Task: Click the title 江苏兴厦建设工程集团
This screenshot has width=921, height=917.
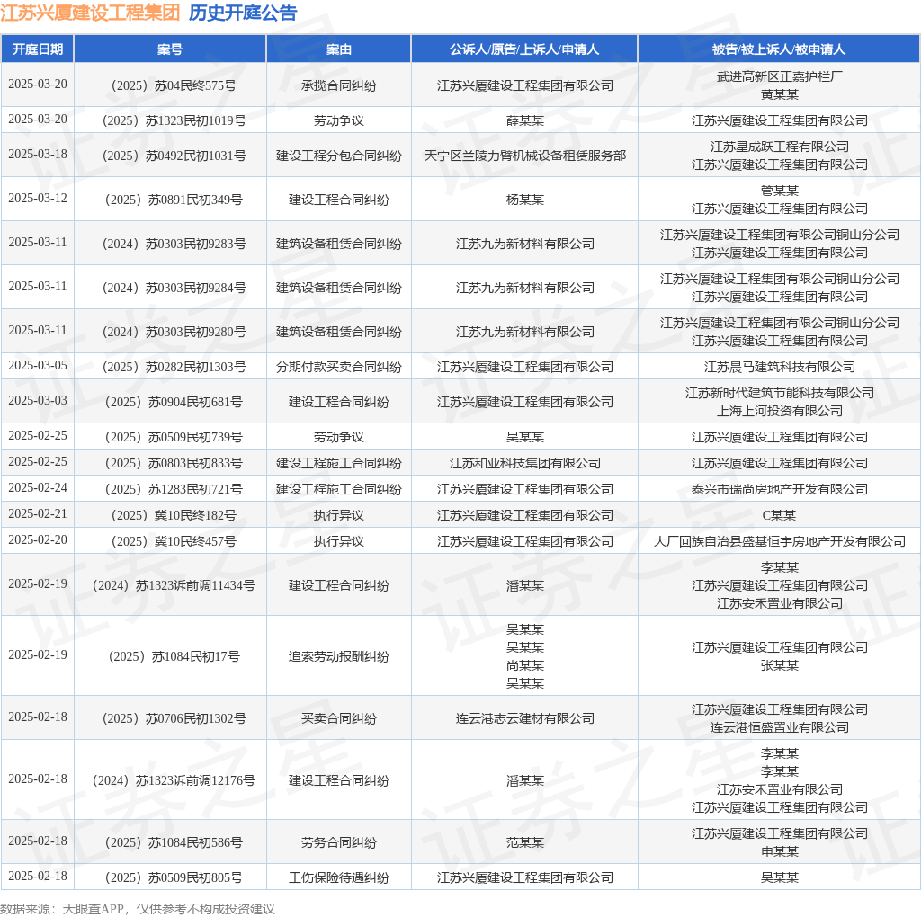Action: 90,13
